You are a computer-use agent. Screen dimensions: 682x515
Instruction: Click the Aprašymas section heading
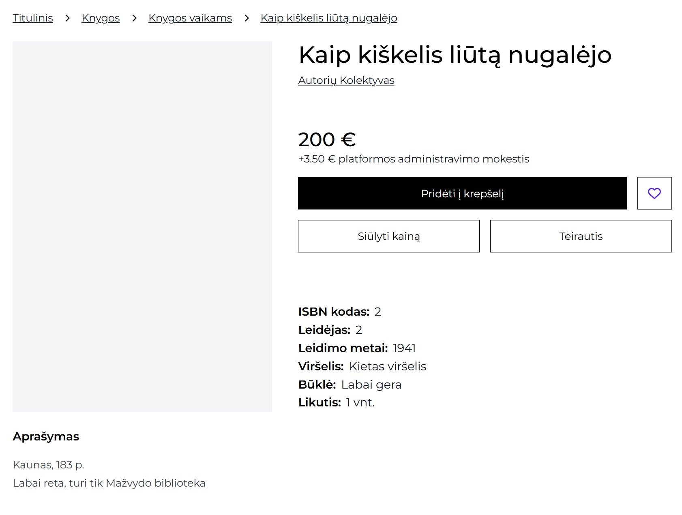pos(46,436)
